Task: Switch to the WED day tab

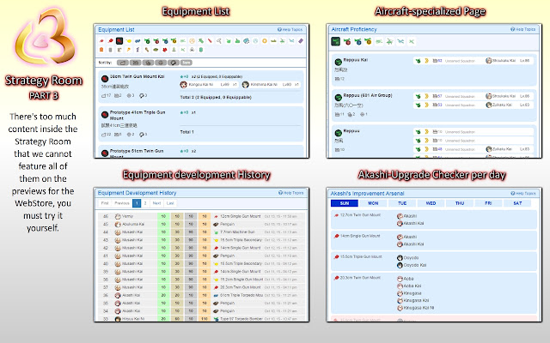Action: [431, 203]
